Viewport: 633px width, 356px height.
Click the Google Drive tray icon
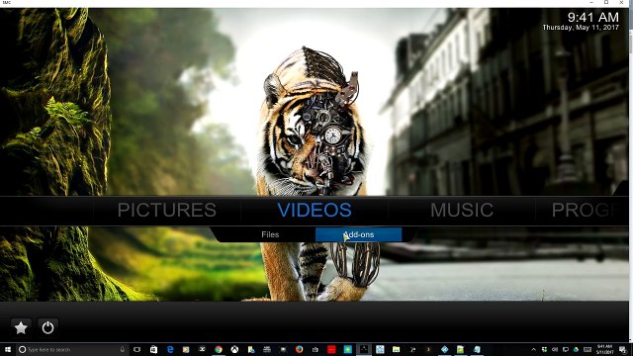pos(576,349)
